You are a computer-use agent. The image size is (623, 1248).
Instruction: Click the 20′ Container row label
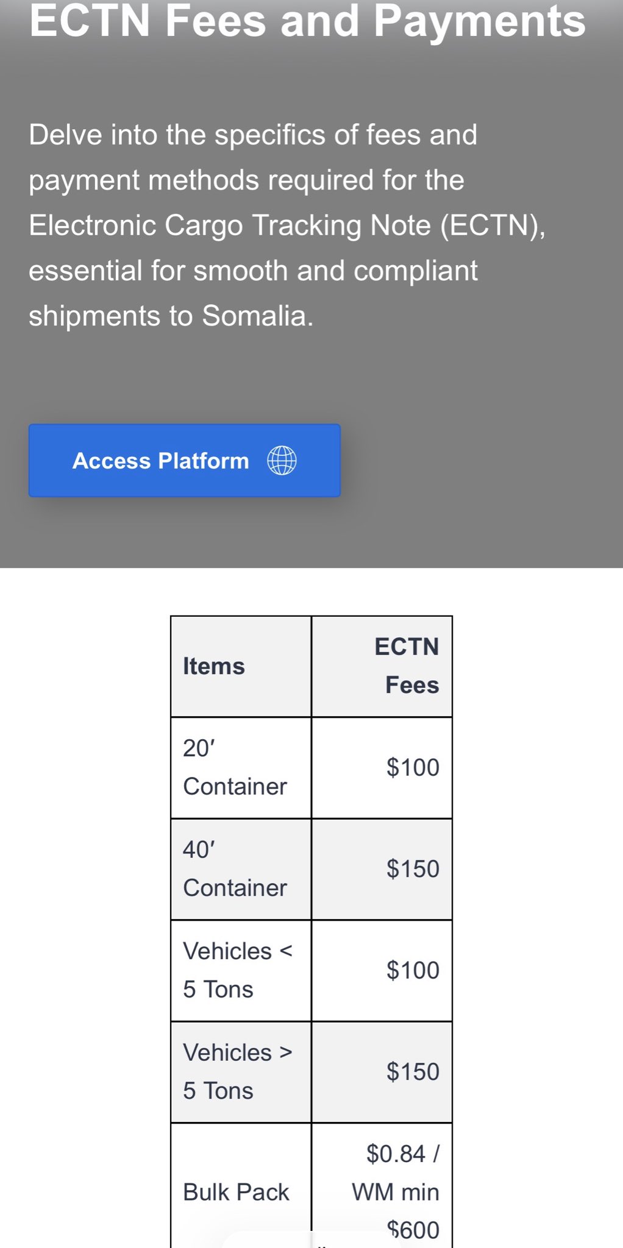point(235,767)
